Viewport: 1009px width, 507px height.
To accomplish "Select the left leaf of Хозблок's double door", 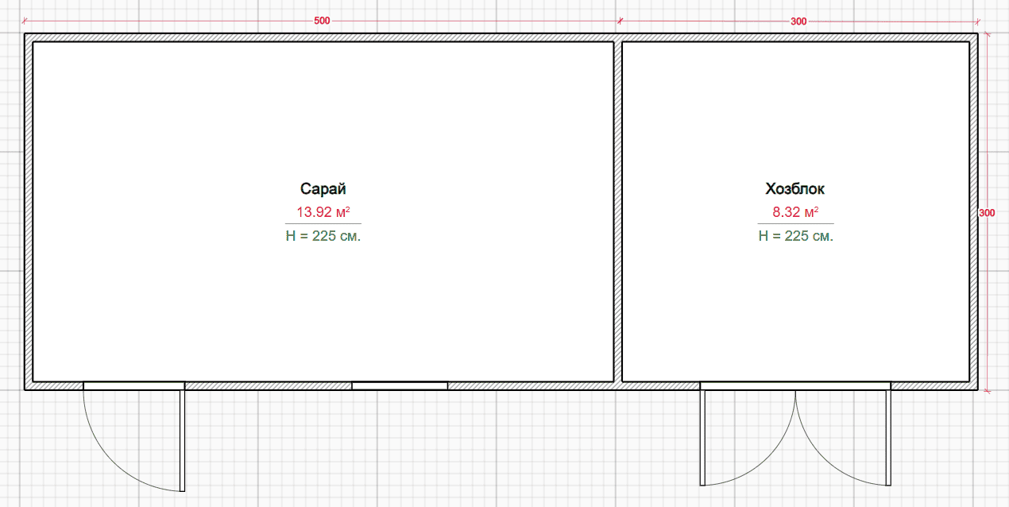I will point(702,437).
